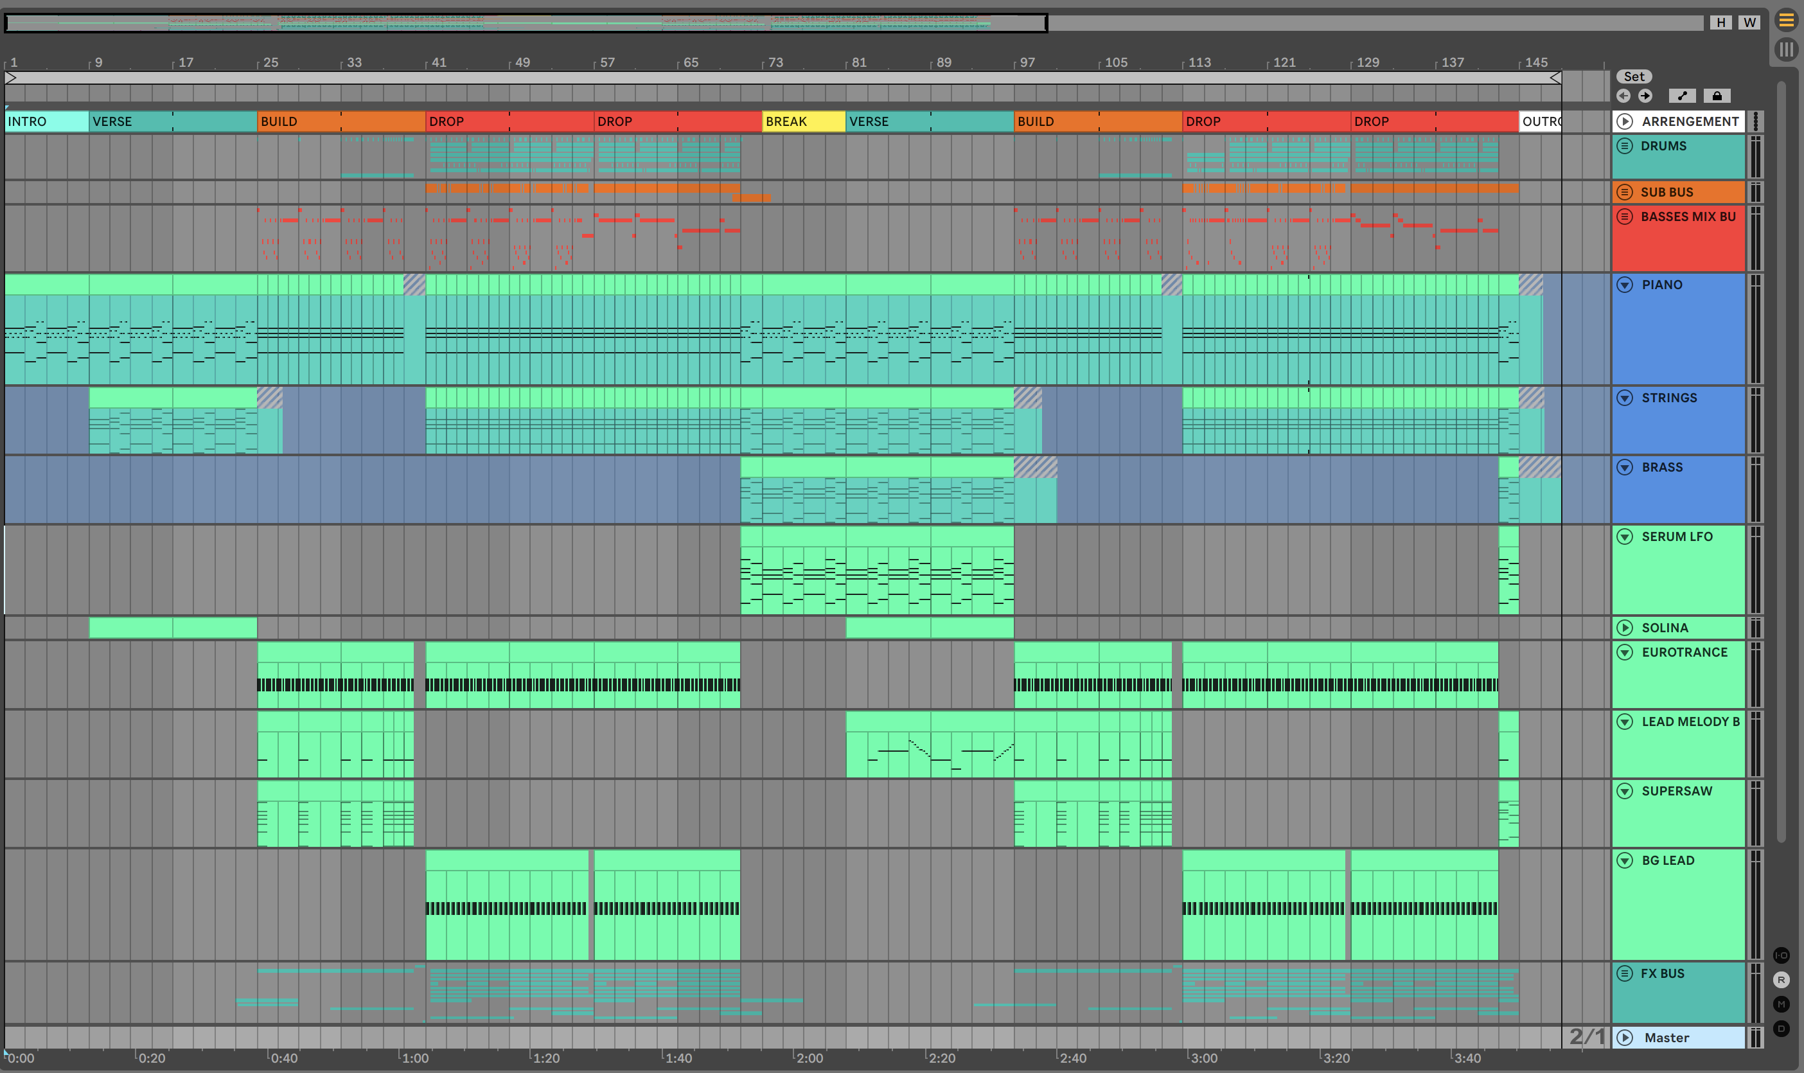1804x1073 pixels.
Task: Jump to previous locator arrow
Action: coord(1623,96)
